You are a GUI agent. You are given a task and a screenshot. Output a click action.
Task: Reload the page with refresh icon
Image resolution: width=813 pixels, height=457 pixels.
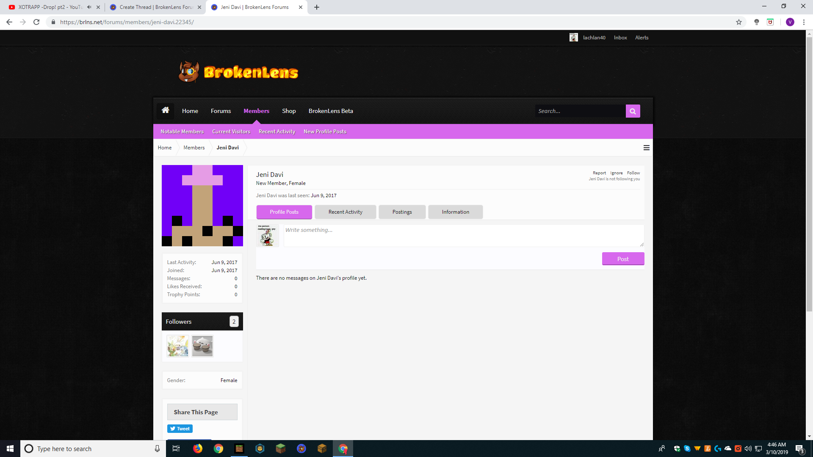tap(36, 22)
